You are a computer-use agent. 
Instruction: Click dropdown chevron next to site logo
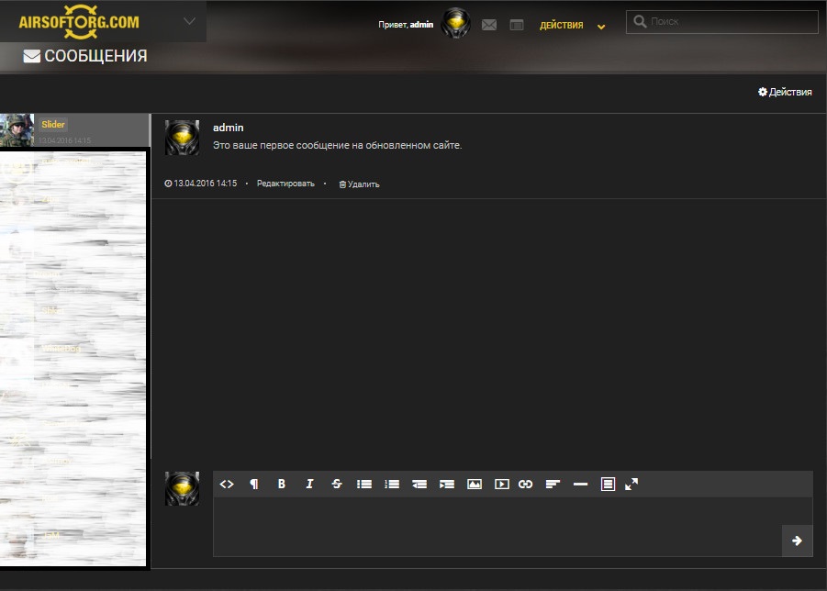[189, 21]
